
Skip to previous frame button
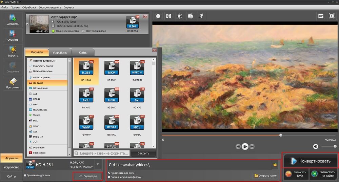pyautogui.click(x=238, y=146)
